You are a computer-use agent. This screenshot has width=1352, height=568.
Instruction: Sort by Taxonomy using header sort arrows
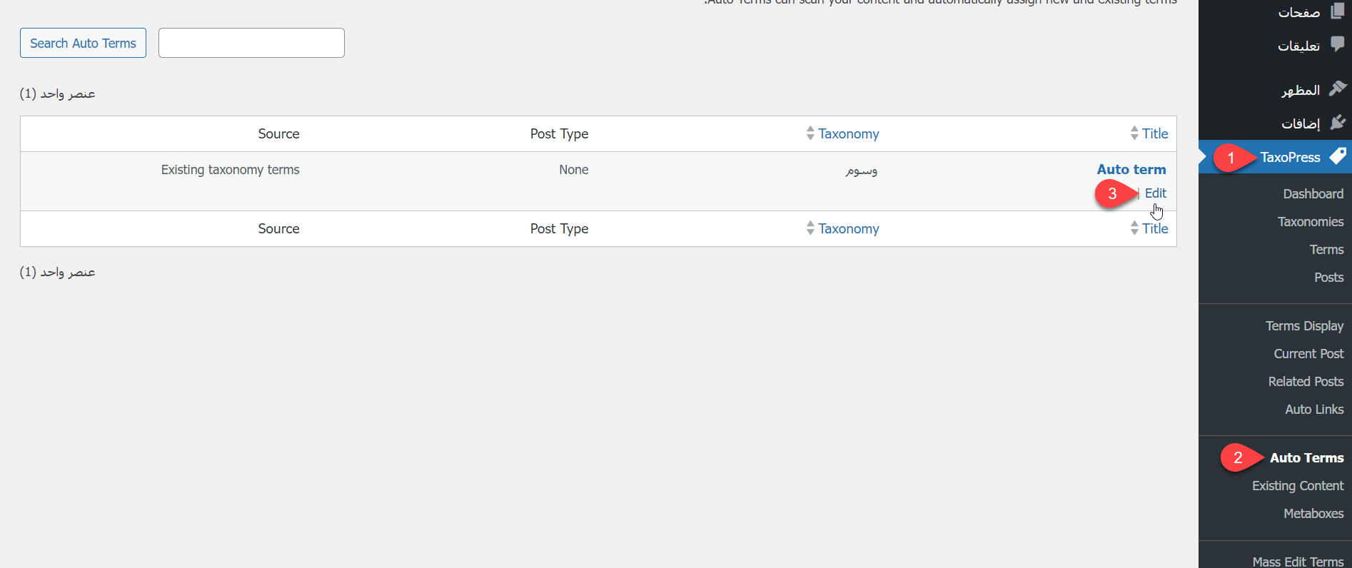[810, 133]
